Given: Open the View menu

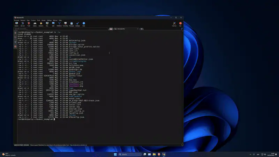Looking at the screenshot, I should pos(28,21).
